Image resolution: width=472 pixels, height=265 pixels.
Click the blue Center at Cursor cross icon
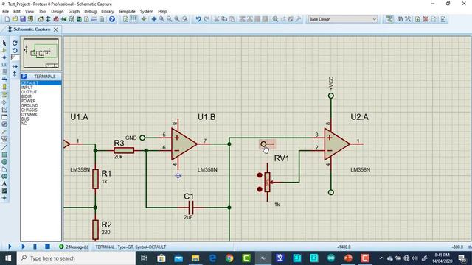click(x=154, y=19)
